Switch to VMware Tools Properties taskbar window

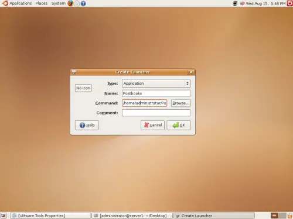(50, 215)
